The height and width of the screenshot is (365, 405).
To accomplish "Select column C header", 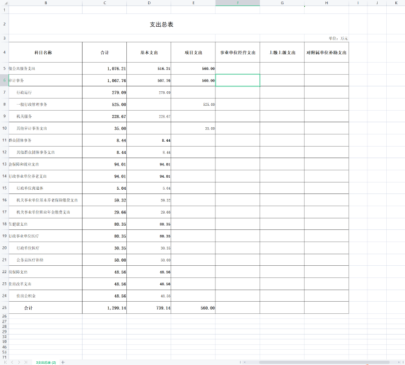I will pyautogui.click(x=104, y=3).
